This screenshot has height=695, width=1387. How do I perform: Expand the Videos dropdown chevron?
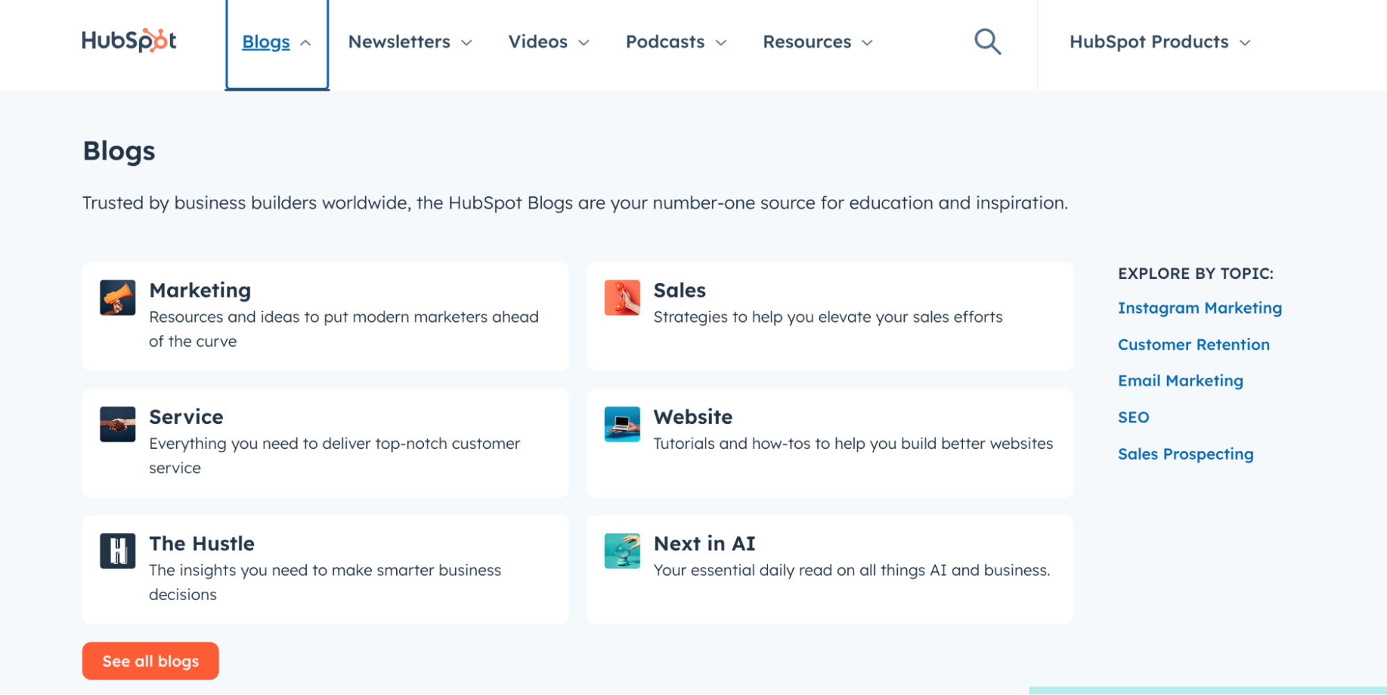[x=584, y=43]
